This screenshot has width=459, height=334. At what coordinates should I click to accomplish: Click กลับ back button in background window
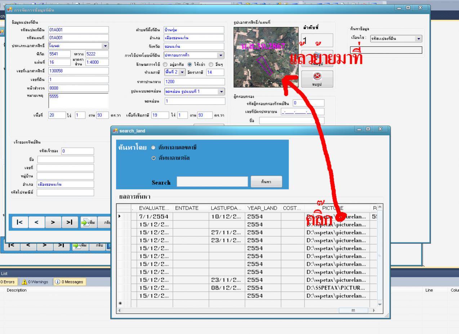click(x=98, y=245)
